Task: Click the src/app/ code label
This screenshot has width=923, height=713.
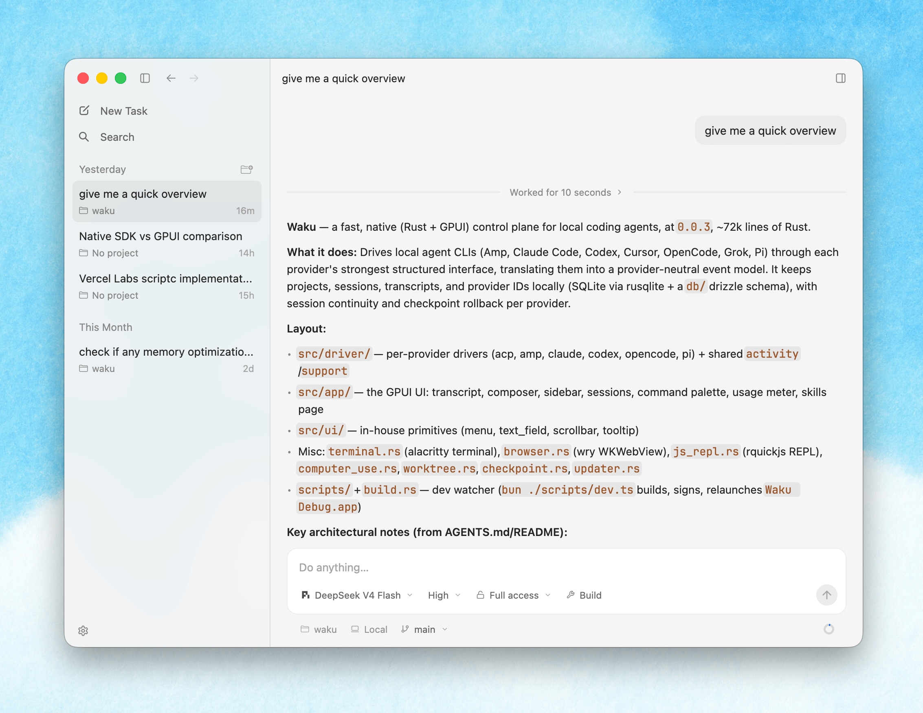Action: pyautogui.click(x=324, y=392)
